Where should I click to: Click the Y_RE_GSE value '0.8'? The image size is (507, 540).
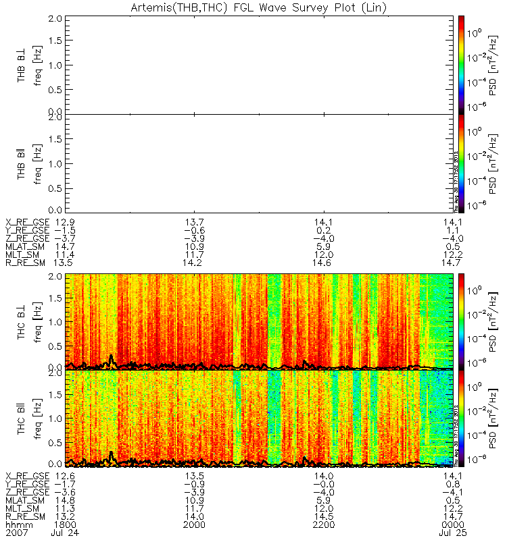(453, 484)
